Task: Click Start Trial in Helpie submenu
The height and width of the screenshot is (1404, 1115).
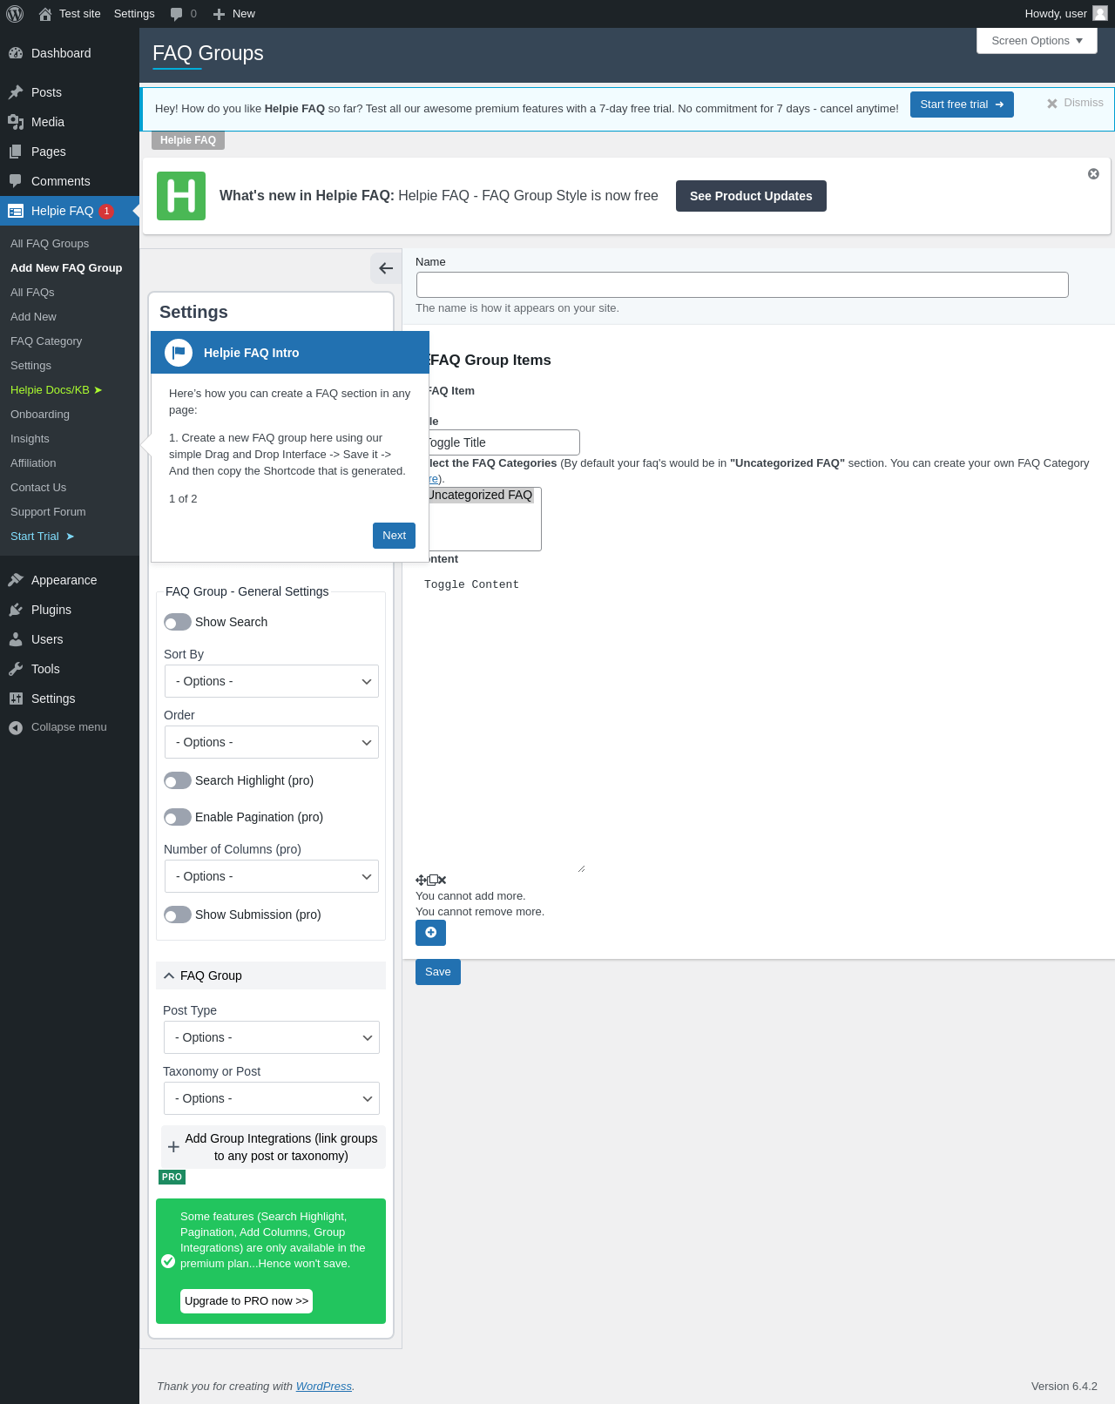Action: [43, 537]
